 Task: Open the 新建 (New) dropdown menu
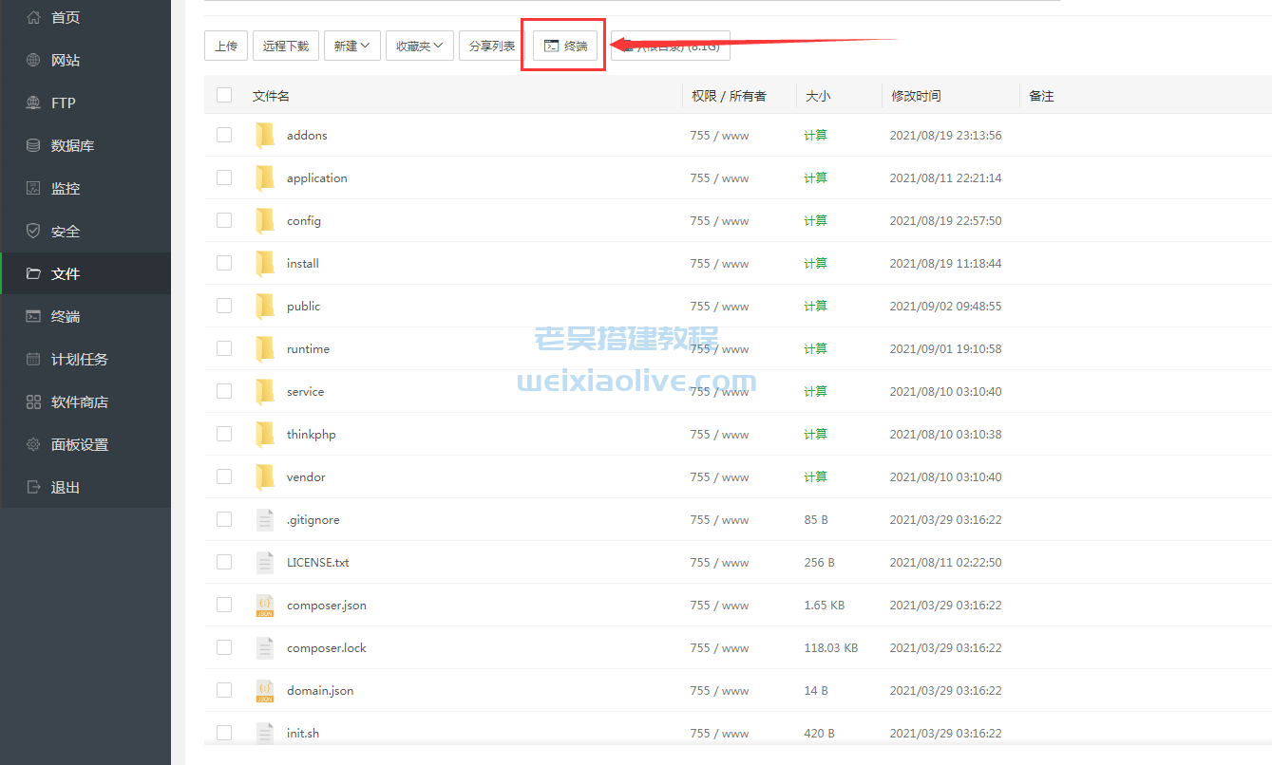click(351, 45)
